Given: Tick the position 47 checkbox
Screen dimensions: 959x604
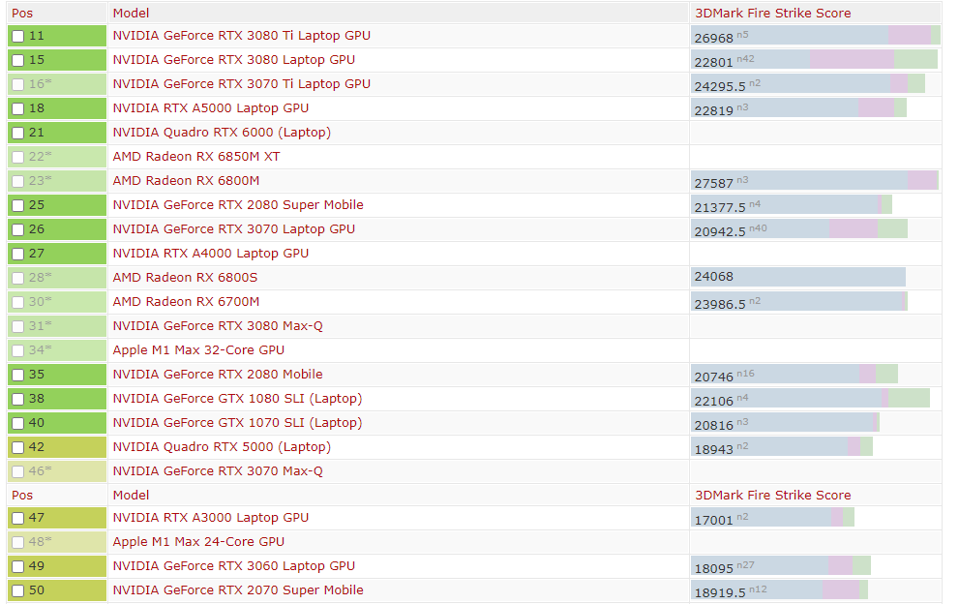Looking at the screenshot, I should [18, 518].
